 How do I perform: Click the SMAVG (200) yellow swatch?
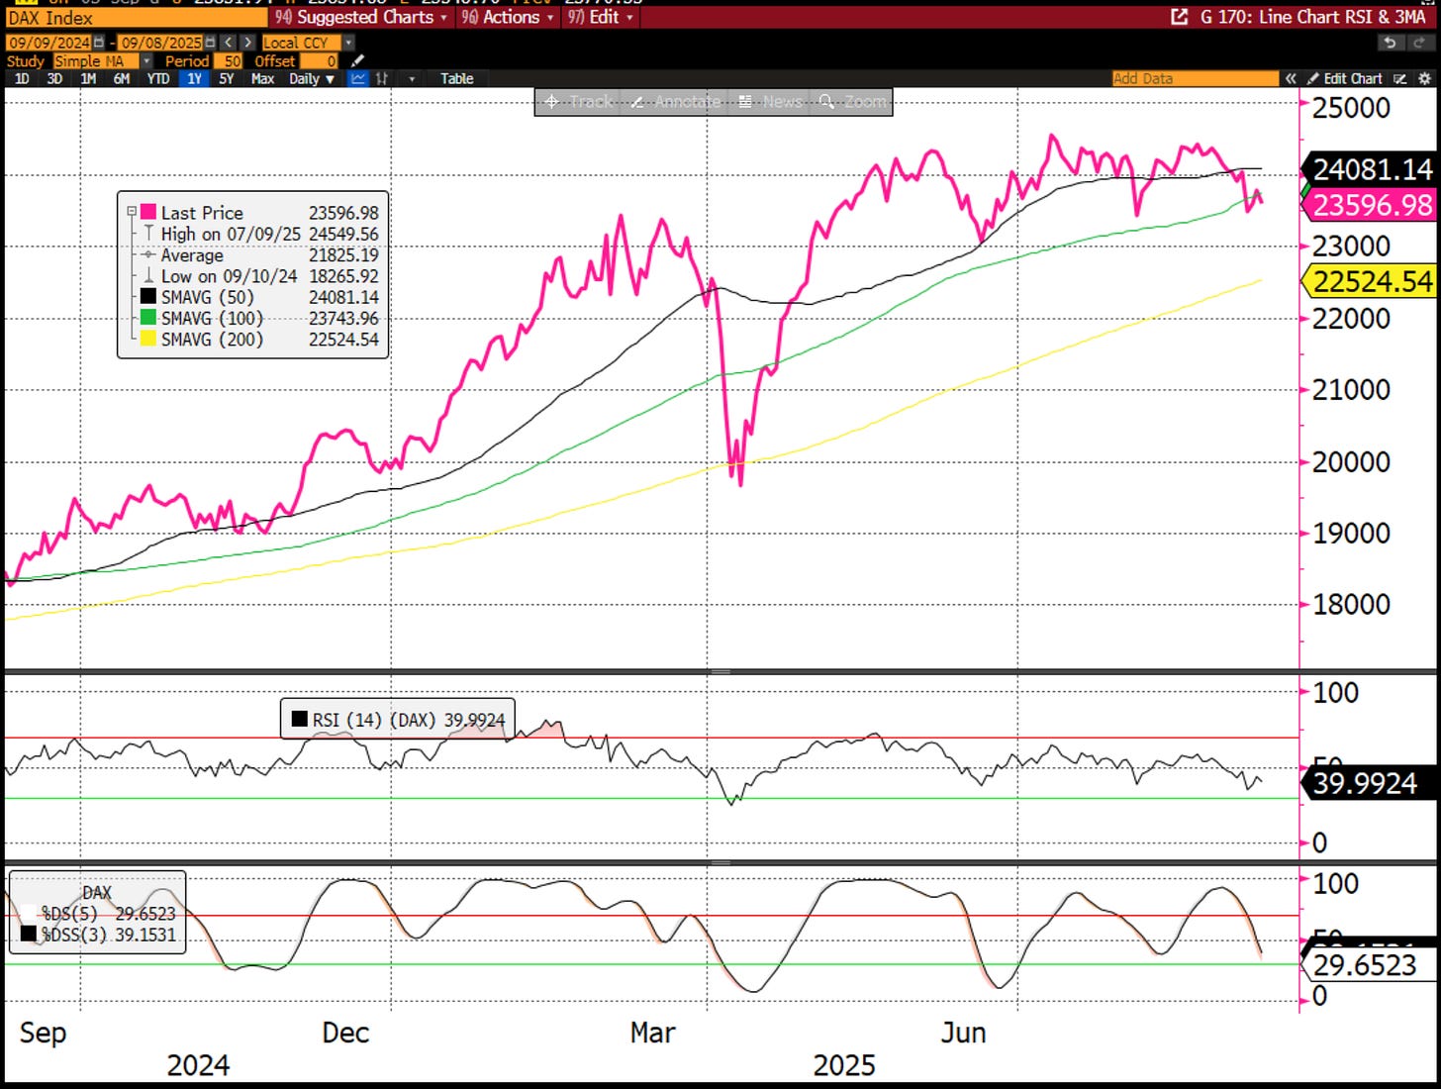(148, 339)
